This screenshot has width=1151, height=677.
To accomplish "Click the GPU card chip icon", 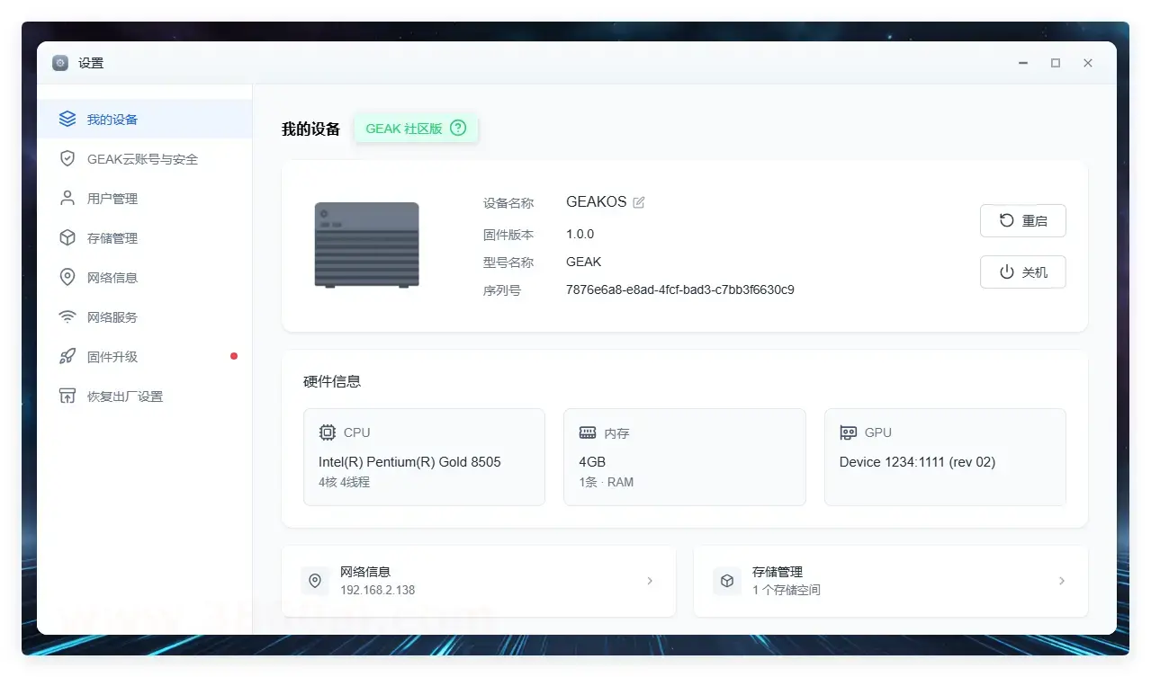I will coord(846,432).
